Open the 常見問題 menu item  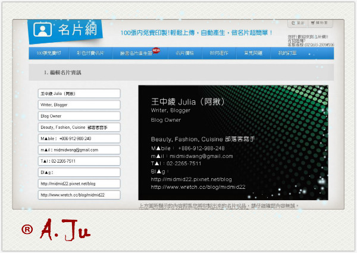pyautogui.click(x=253, y=53)
